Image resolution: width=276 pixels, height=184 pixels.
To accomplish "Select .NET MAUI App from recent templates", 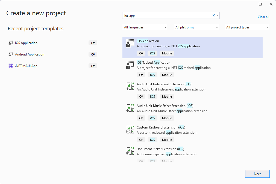I will [26, 66].
